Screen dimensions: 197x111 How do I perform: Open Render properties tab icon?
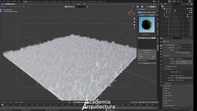[x=161, y=45]
